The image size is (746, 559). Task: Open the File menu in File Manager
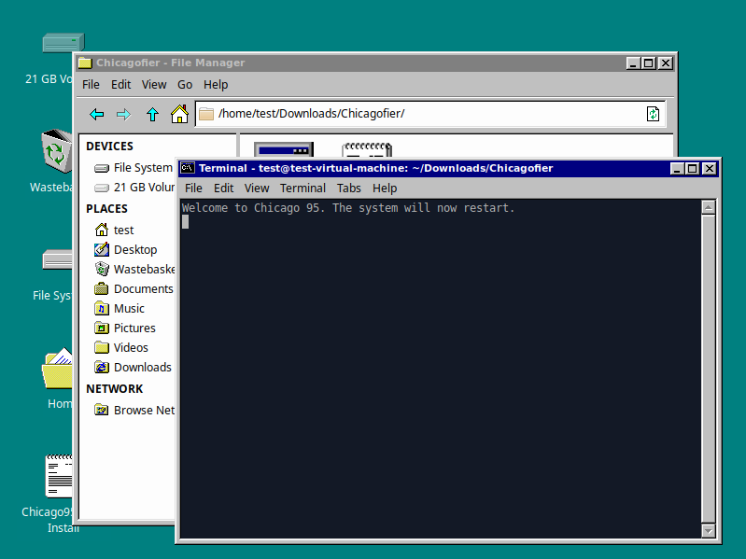pyautogui.click(x=91, y=85)
